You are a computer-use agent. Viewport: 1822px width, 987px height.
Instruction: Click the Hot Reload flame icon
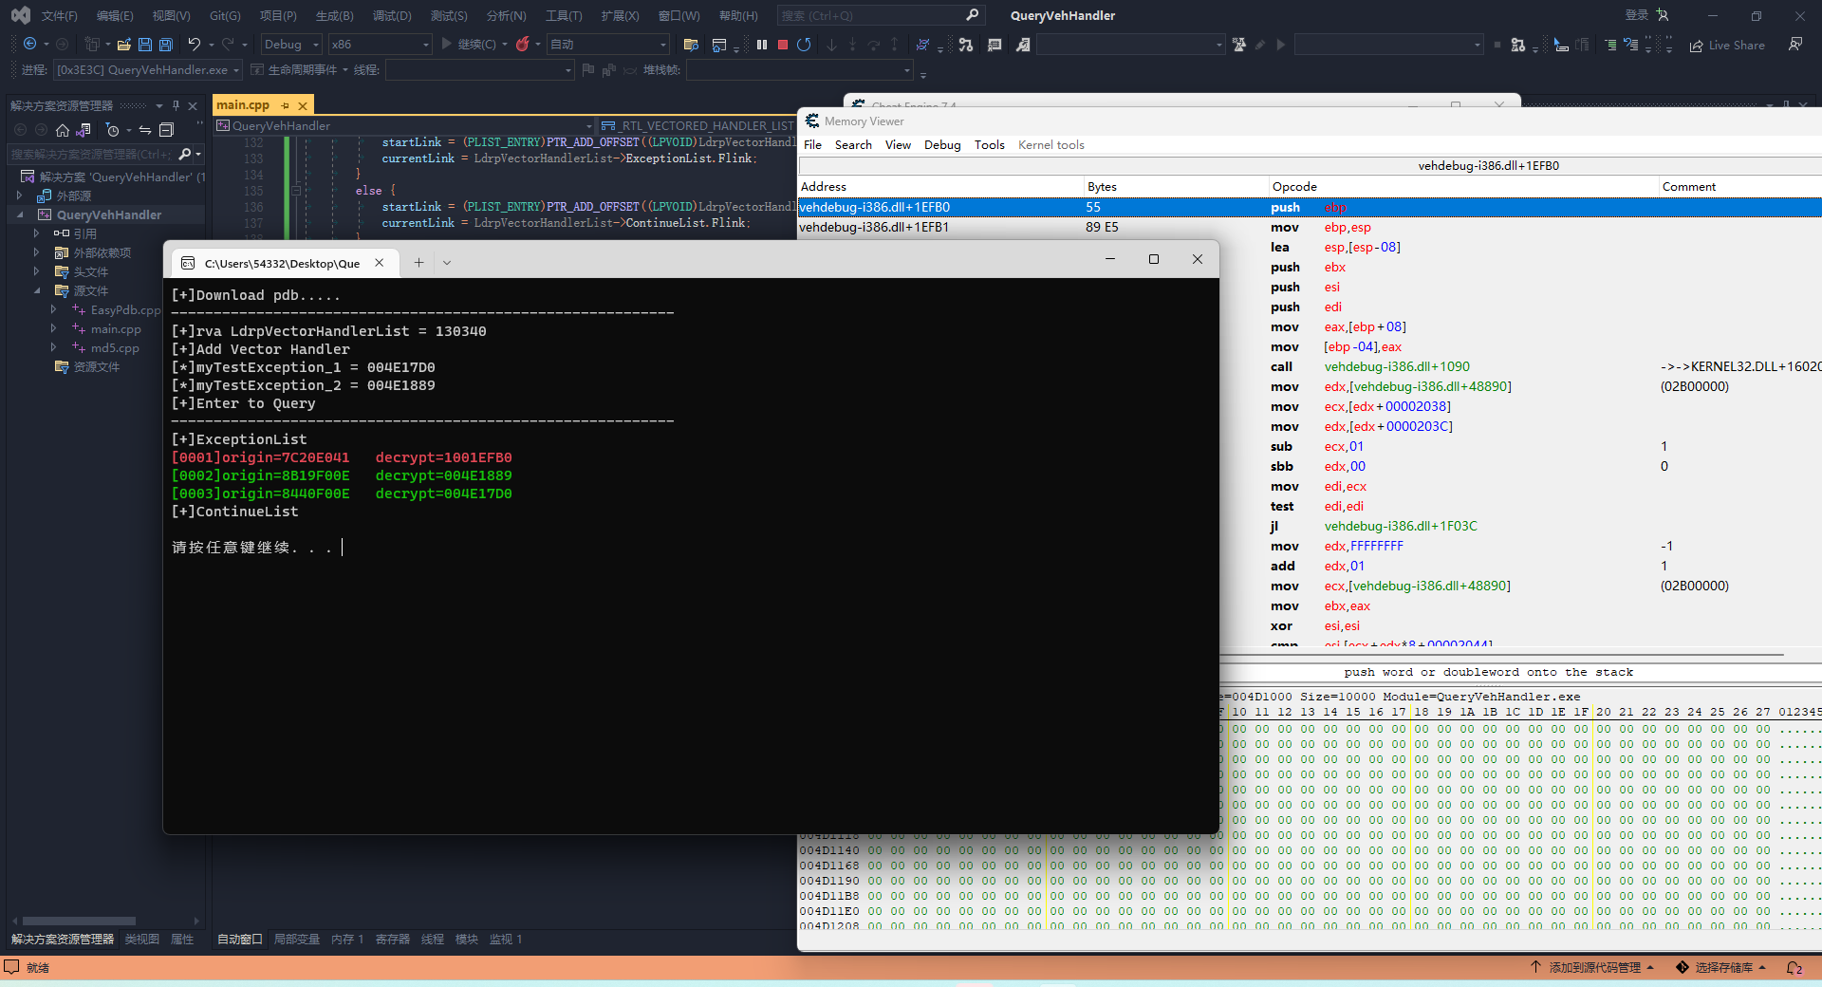tap(522, 45)
